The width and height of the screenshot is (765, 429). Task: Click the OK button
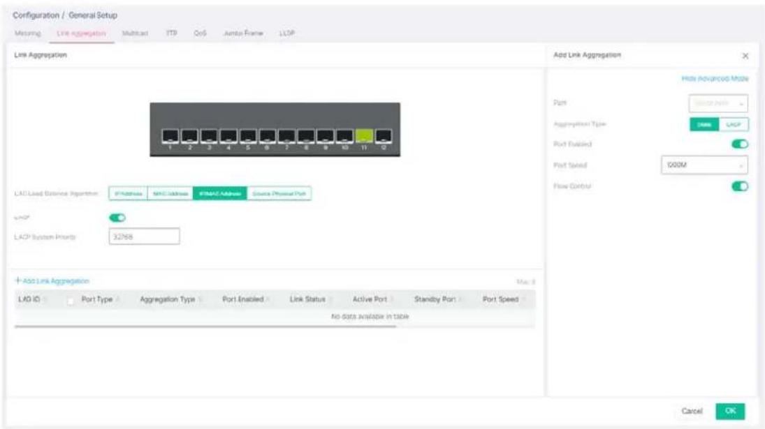point(730,411)
